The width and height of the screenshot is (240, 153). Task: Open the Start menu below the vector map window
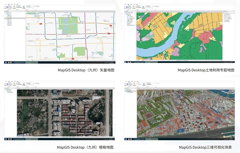click(x=6, y=63)
